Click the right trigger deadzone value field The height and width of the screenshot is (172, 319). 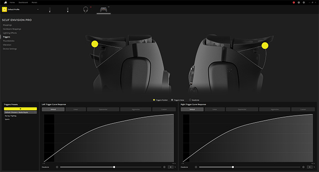309,167
